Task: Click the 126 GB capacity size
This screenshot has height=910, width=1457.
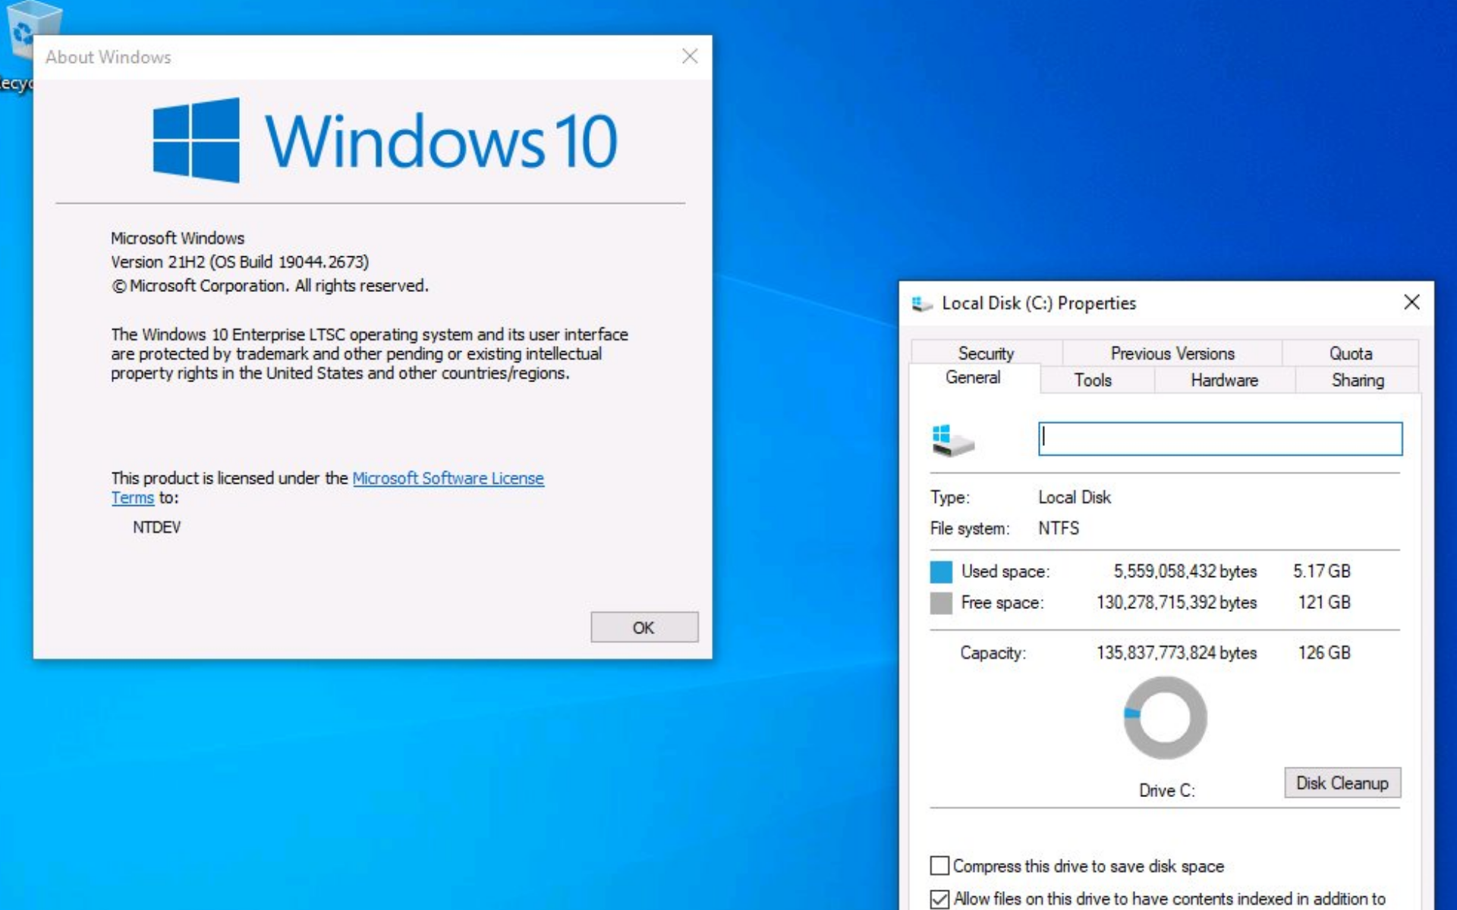Action: [1324, 652]
